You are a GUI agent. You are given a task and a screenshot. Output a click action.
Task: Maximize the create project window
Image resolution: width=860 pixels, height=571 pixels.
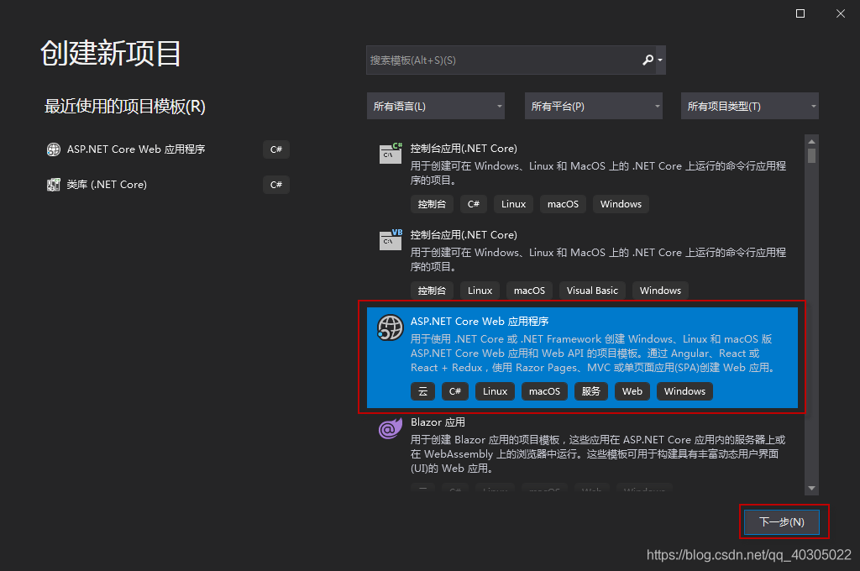[x=800, y=13]
